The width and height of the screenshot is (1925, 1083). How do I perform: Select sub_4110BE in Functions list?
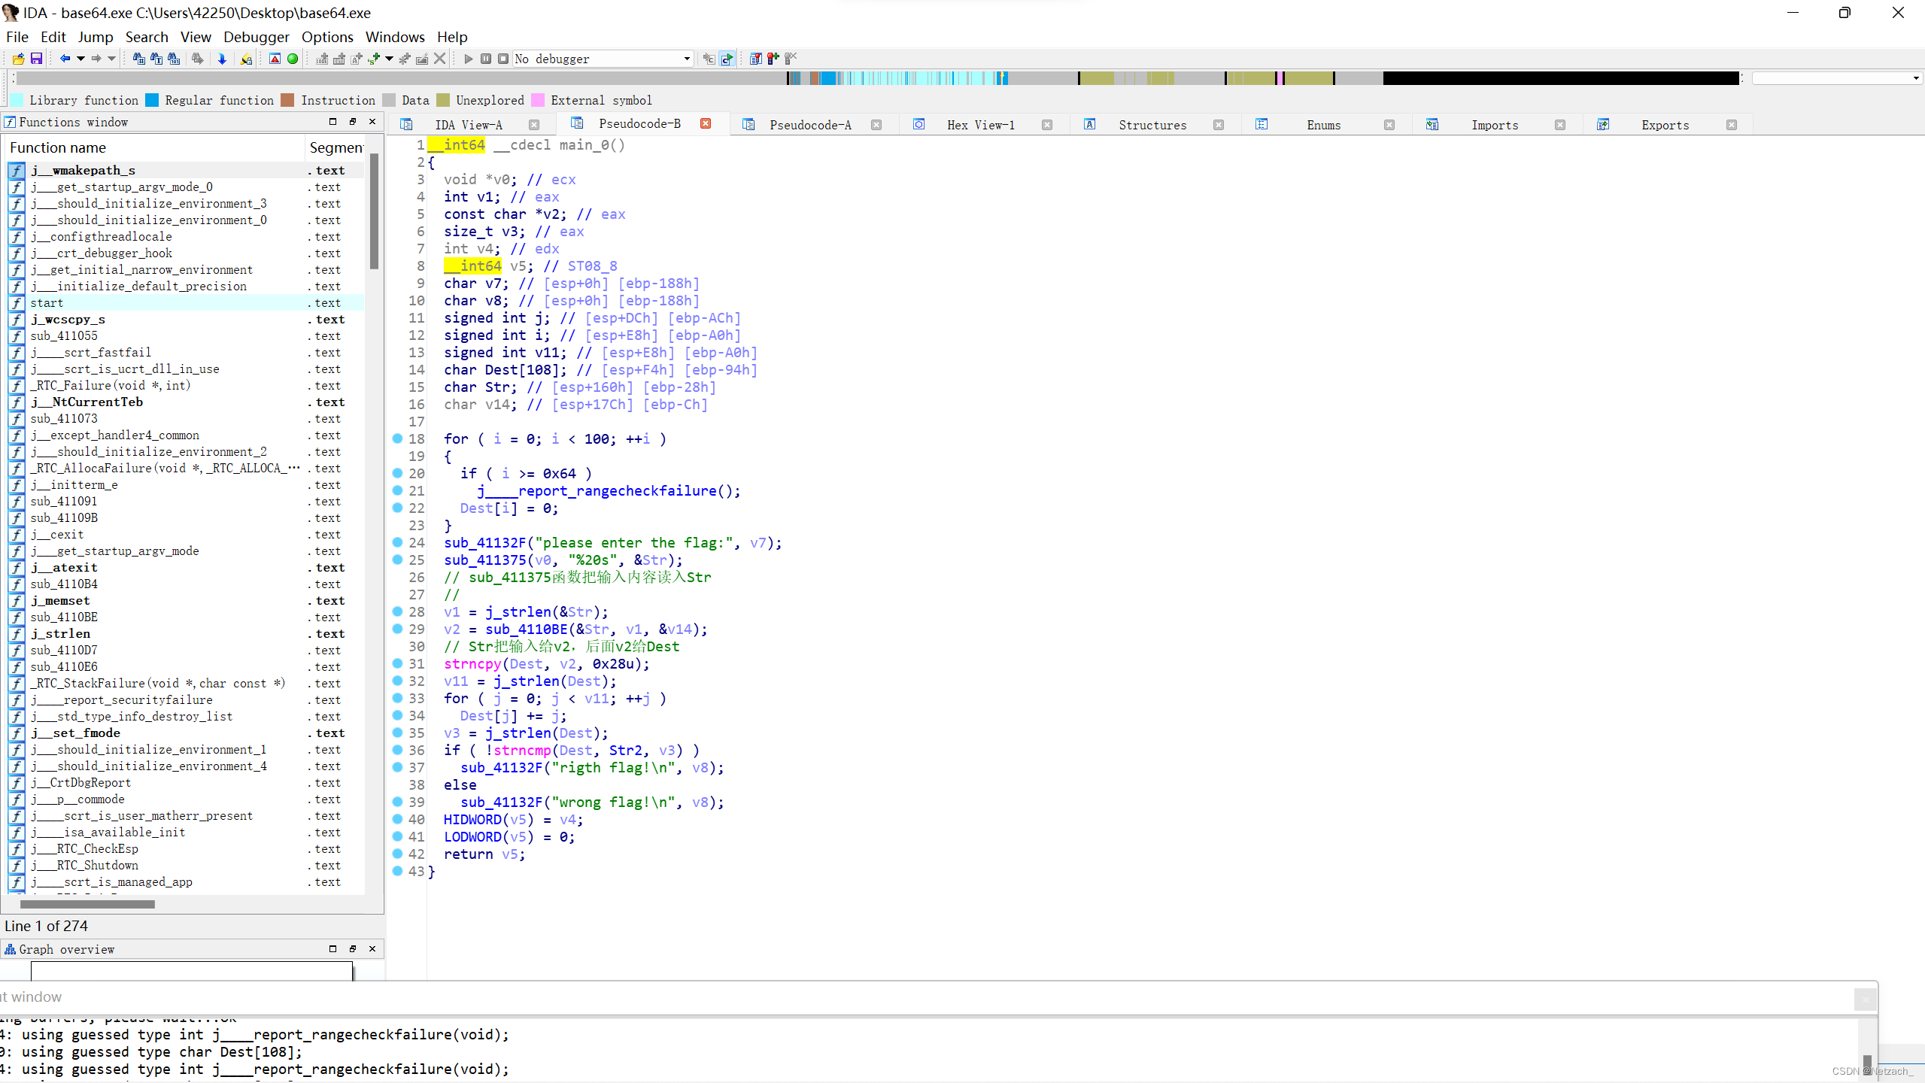(64, 617)
